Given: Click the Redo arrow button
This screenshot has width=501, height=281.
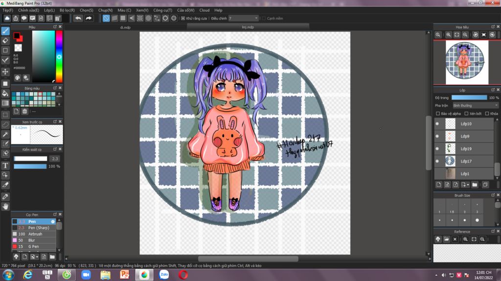Looking at the screenshot, I should [x=89, y=18].
